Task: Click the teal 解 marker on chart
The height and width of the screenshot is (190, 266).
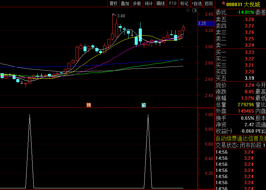Action: pos(144,105)
